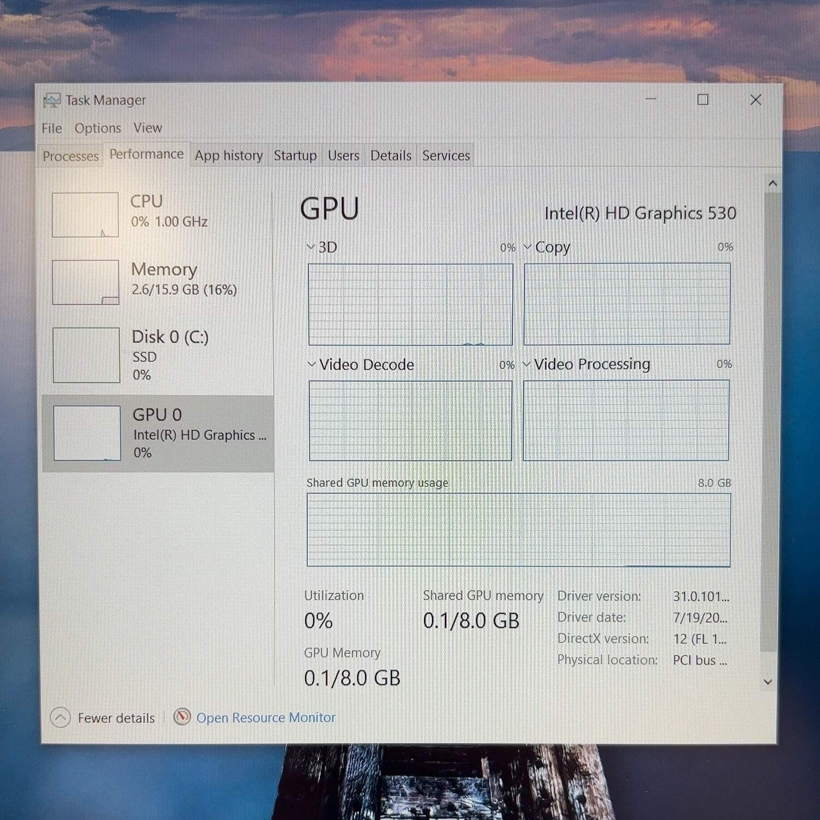Click the Disk 0 (C:) label
The width and height of the screenshot is (820, 820).
170,337
